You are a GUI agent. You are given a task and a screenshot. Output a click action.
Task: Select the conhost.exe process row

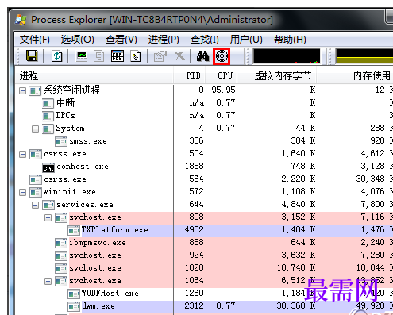[204, 167]
